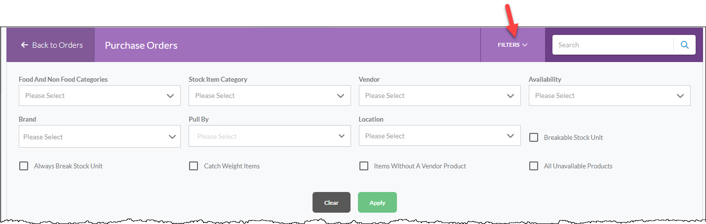Click the Pull By dropdown chevron arrow
706x224 pixels.
(x=341, y=136)
